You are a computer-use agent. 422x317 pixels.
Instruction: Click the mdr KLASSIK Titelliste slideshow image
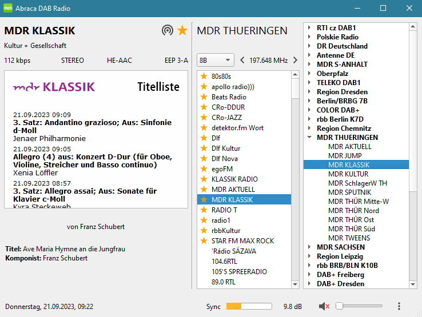pos(96,139)
